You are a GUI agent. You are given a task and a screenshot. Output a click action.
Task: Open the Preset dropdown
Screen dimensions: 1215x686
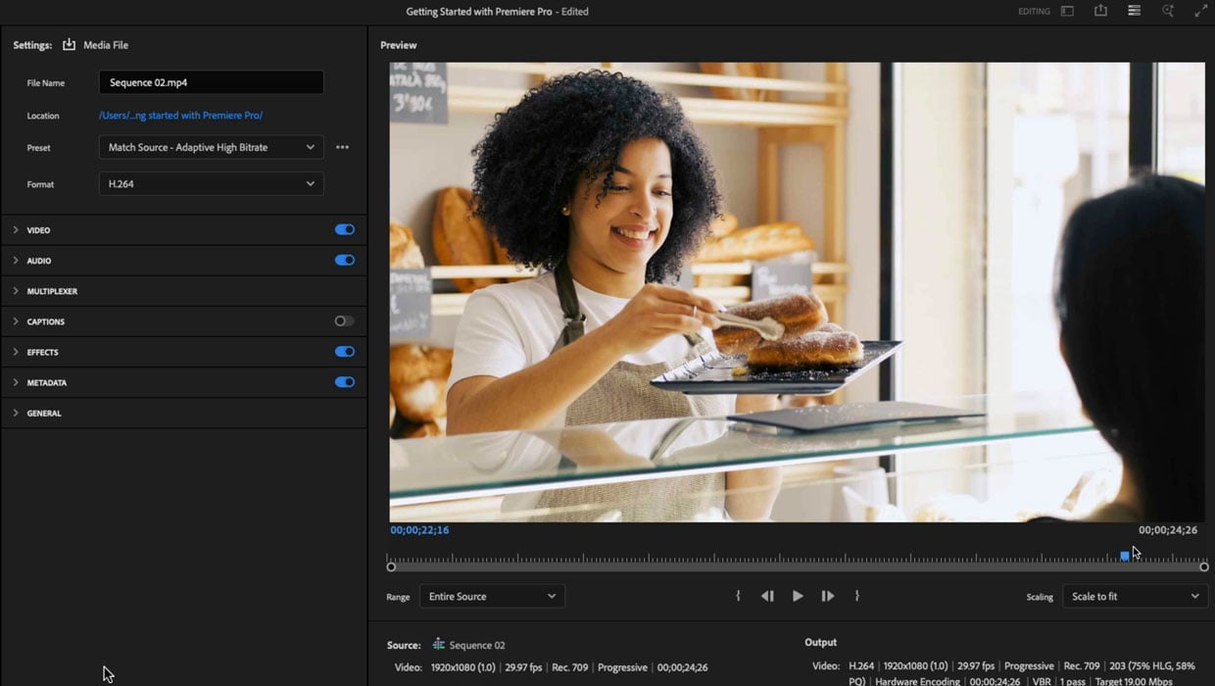coord(211,147)
